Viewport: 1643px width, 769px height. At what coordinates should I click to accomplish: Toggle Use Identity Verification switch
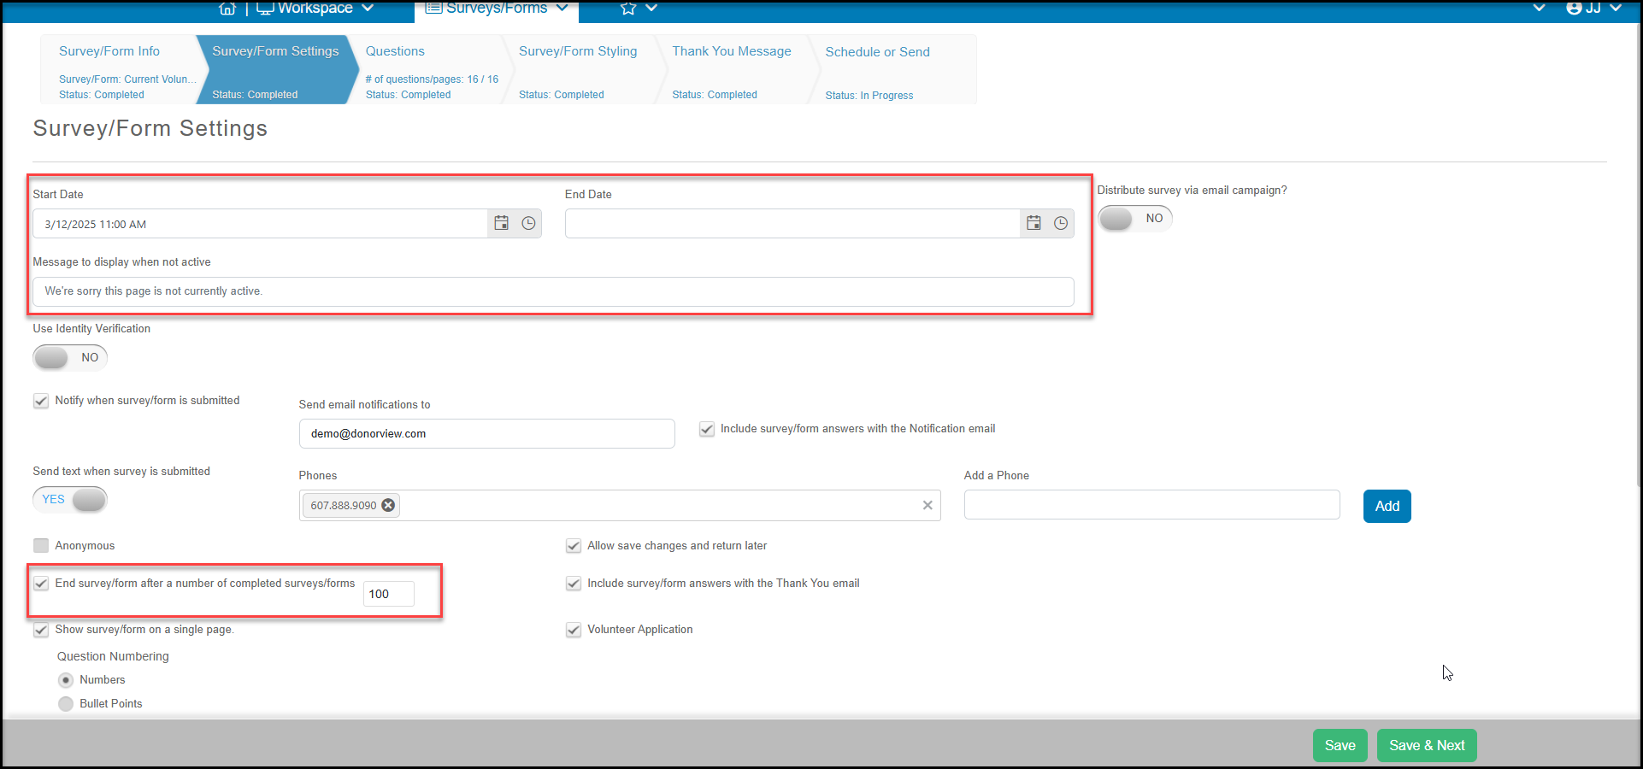coord(70,357)
